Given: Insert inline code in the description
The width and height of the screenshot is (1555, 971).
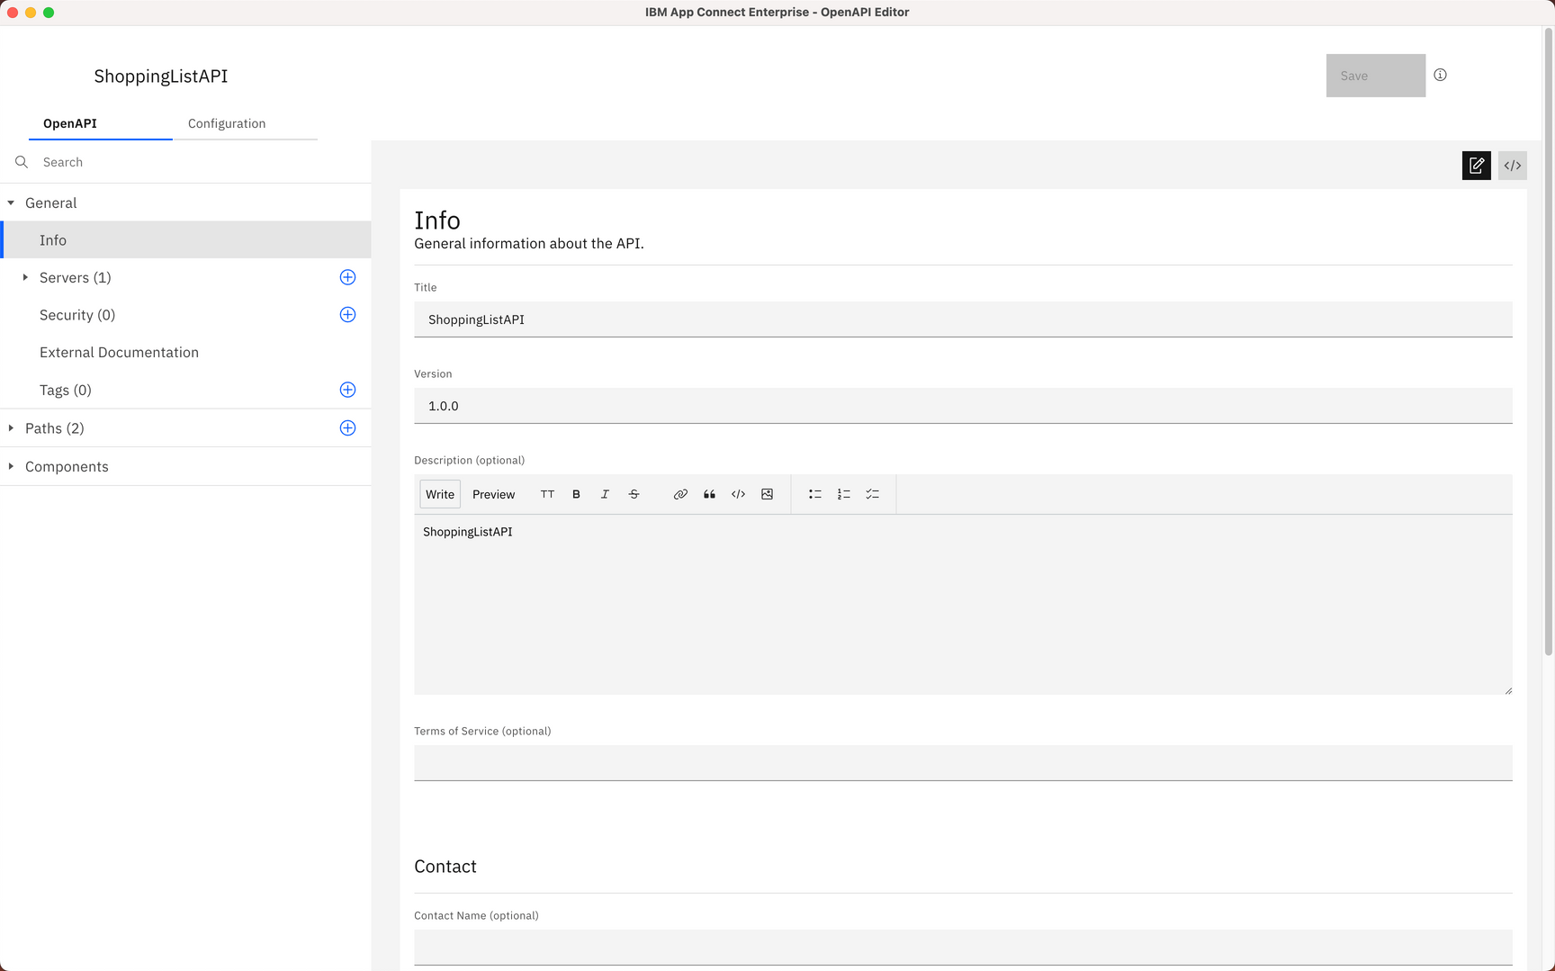Looking at the screenshot, I should tap(738, 494).
